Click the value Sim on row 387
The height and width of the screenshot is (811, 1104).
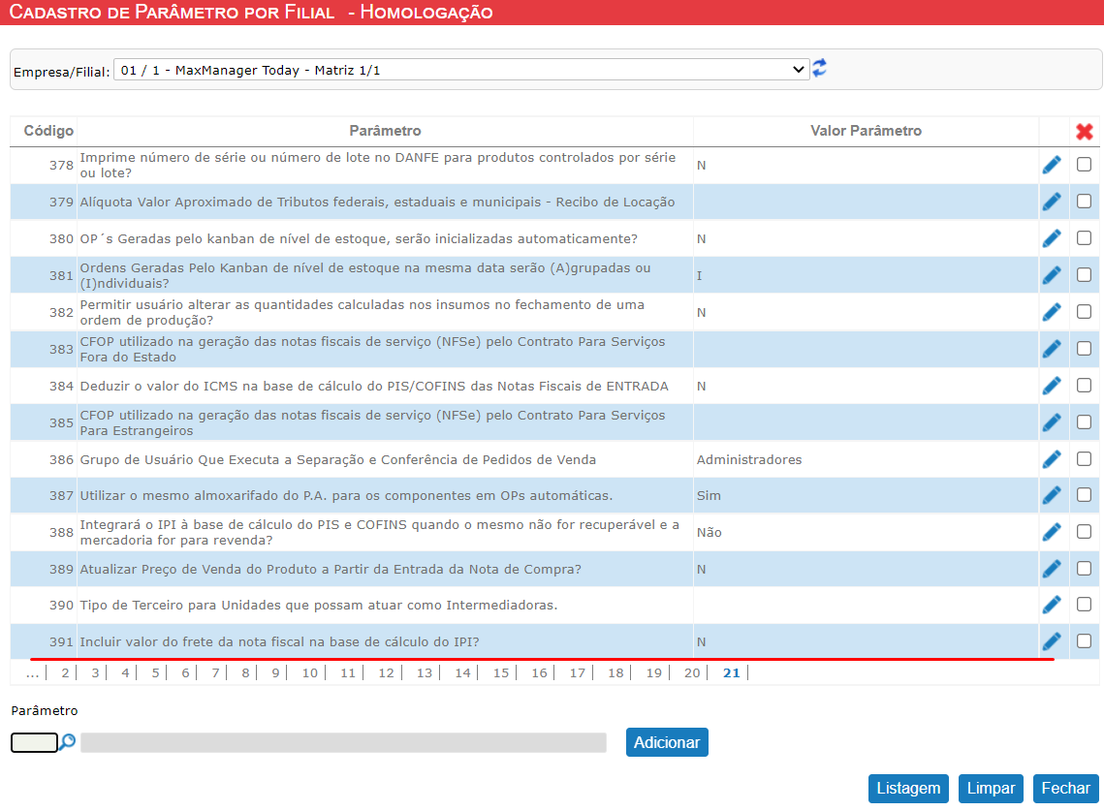709,496
